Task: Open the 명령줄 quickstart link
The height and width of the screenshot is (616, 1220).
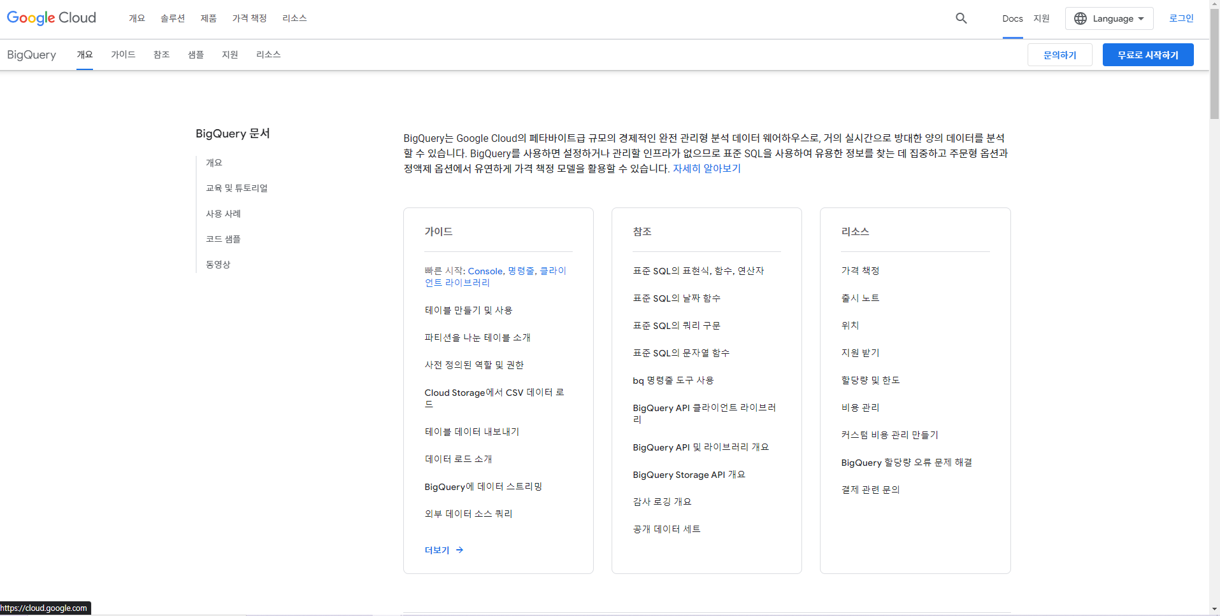Action: tap(521, 271)
